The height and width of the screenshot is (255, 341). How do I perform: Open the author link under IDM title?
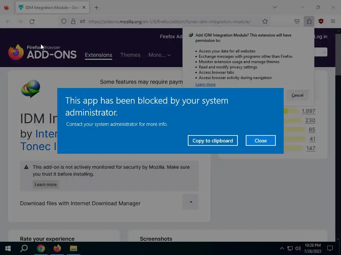[39, 140]
